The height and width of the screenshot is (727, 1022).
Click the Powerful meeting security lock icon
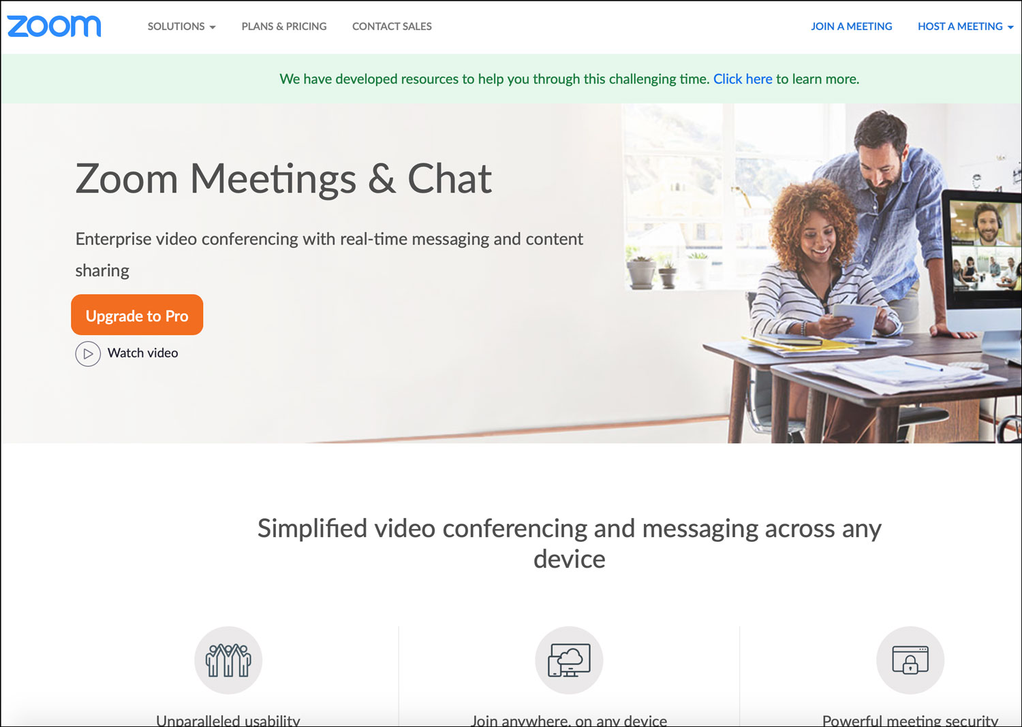point(910,660)
